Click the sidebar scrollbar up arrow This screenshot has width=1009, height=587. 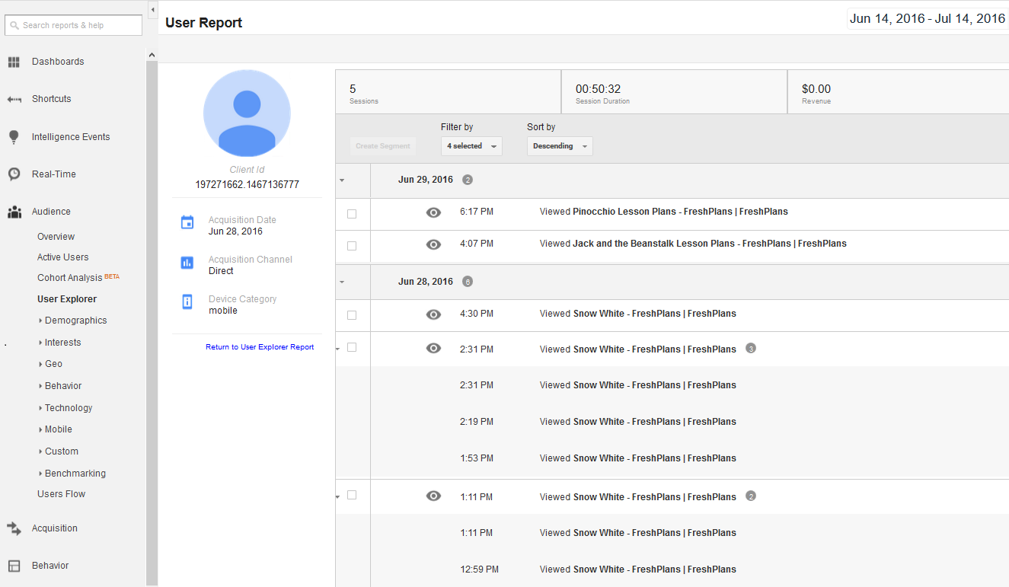(x=151, y=55)
